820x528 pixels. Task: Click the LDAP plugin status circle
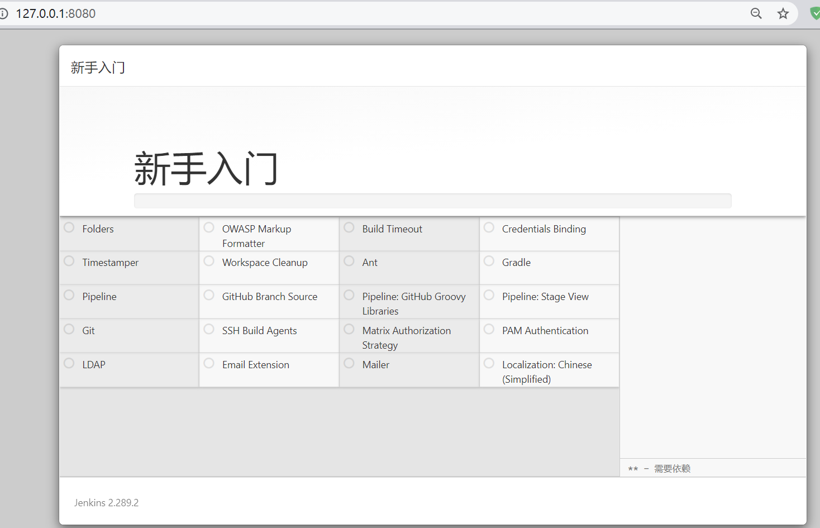tap(69, 363)
